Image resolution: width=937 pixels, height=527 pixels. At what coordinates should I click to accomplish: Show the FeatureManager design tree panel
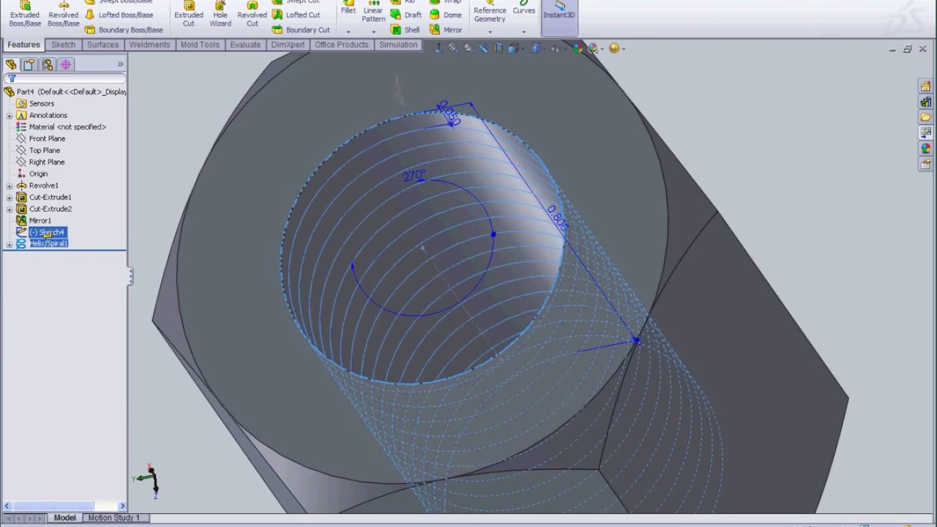pyautogui.click(x=11, y=64)
